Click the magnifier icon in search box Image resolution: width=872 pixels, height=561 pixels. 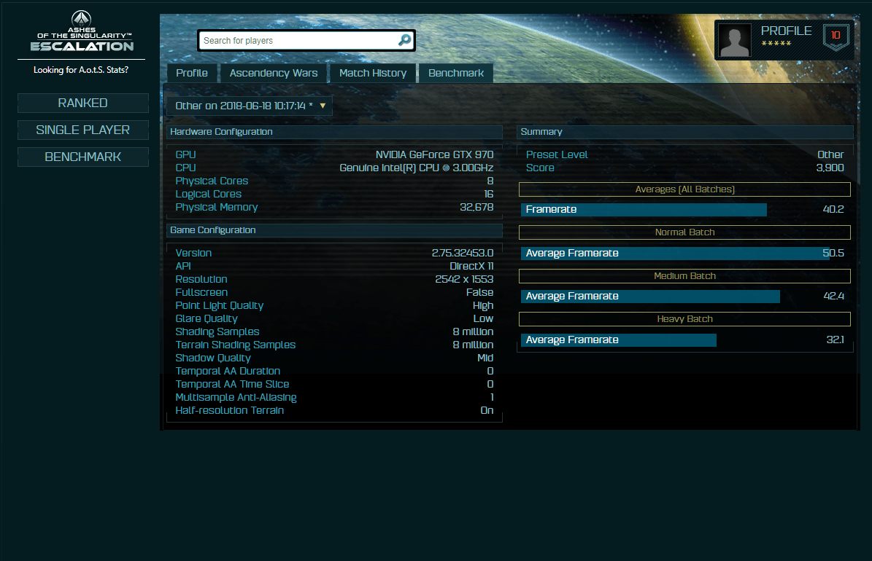(x=404, y=41)
